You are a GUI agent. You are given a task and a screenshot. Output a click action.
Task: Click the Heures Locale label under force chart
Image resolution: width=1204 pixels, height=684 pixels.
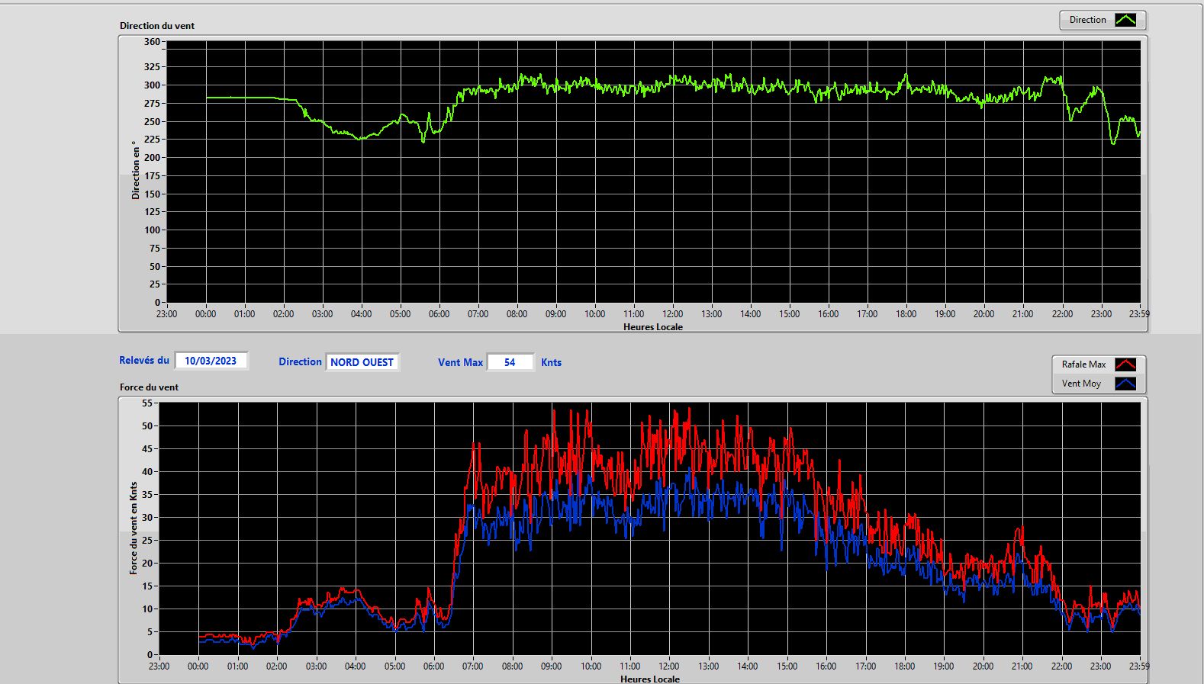point(650,679)
